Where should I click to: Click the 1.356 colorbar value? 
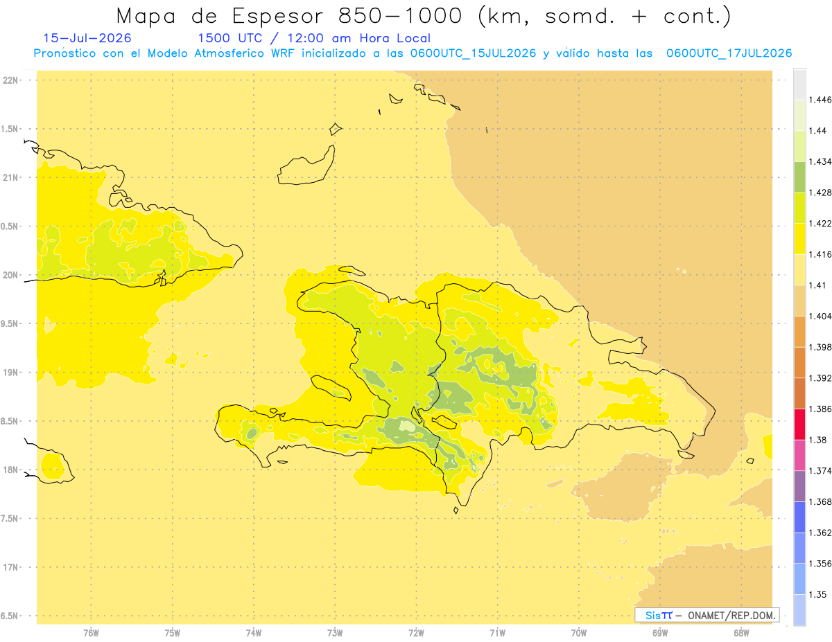click(x=820, y=564)
